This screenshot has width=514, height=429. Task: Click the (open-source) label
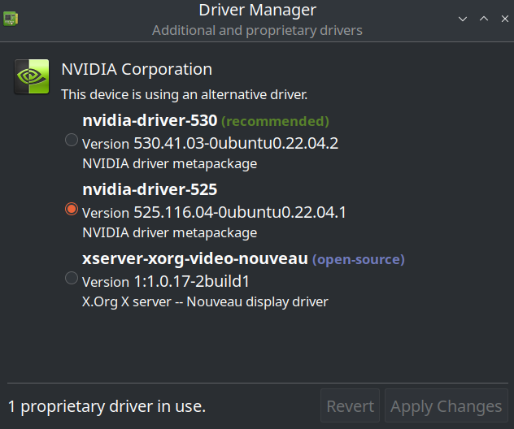click(x=359, y=260)
